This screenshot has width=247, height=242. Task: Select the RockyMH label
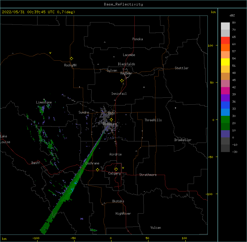tap(70, 65)
